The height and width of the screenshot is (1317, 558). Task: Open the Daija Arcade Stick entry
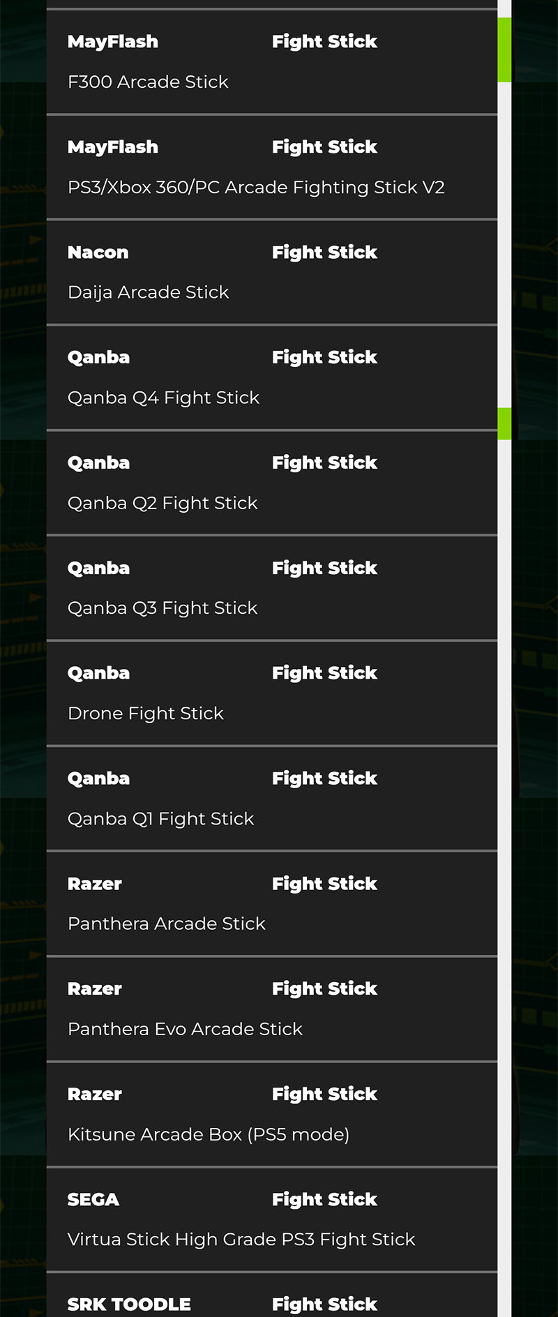[148, 292]
